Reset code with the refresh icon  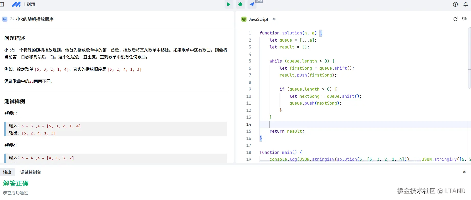[455, 19]
